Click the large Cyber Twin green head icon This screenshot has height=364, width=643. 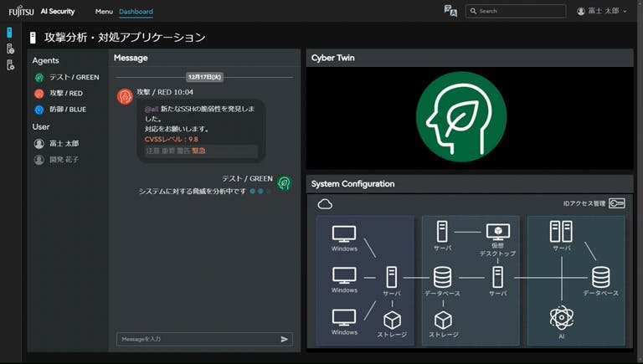pyautogui.click(x=461, y=117)
